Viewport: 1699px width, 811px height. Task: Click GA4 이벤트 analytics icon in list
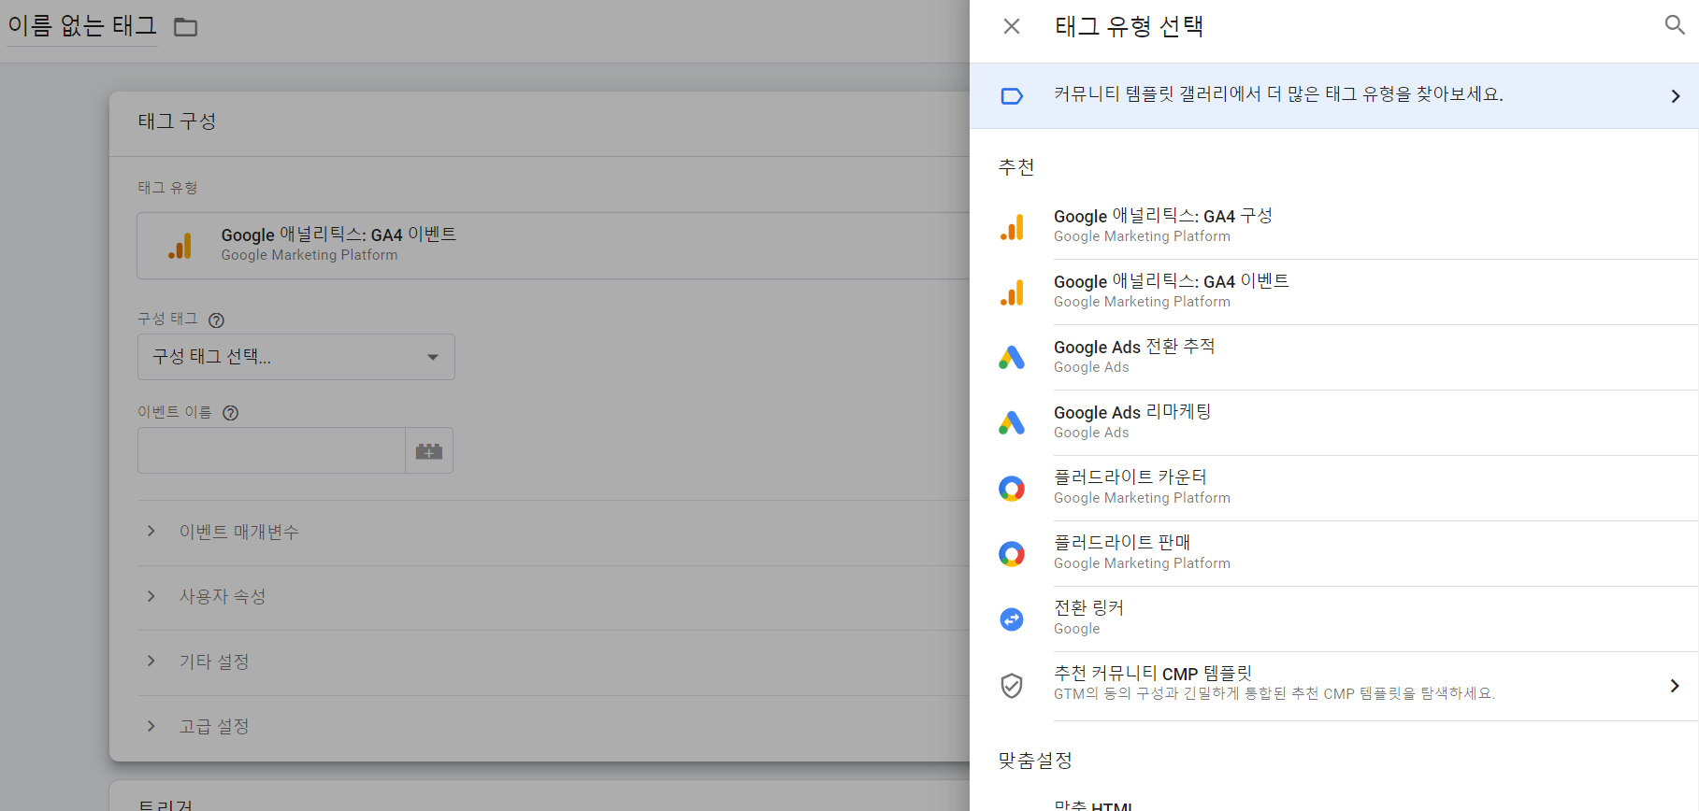pos(1012,292)
